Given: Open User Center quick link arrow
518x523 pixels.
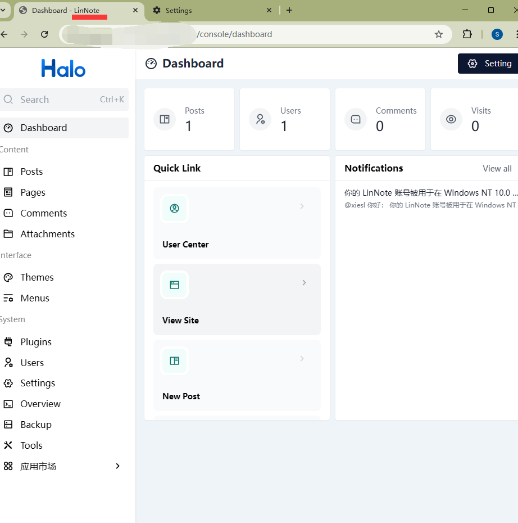Looking at the screenshot, I should pyautogui.click(x=302, y=206).
